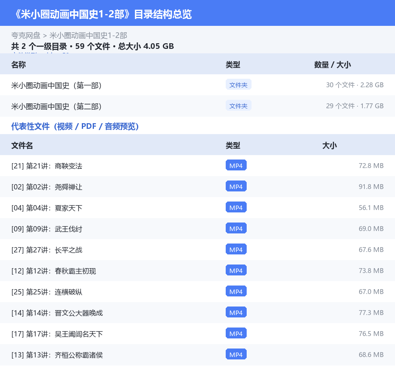Select the 56.1 MB size value
This screenshot has height=378, width=395.
pyautogui.click(x=371, y=208)
